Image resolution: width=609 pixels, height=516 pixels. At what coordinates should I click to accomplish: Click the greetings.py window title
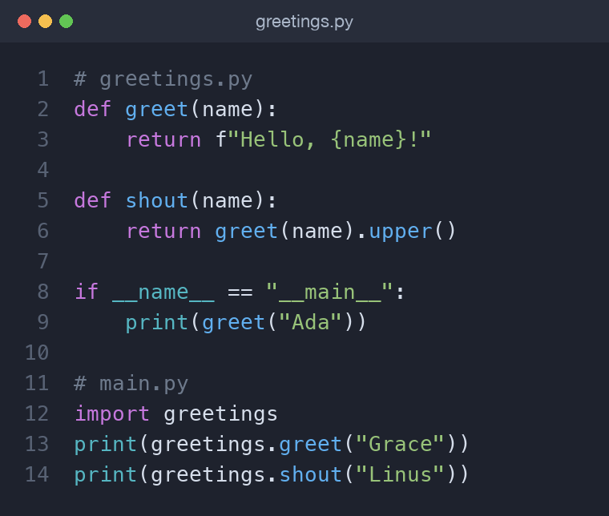(304, 22)
